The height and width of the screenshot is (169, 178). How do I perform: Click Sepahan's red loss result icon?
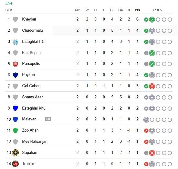click(152, 153)
